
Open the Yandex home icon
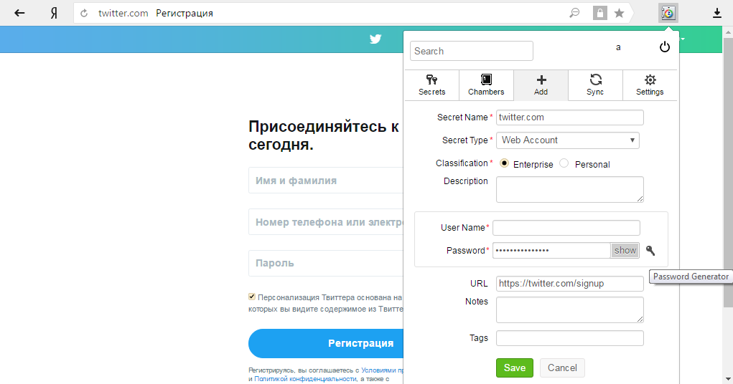[x=54, y=13]
